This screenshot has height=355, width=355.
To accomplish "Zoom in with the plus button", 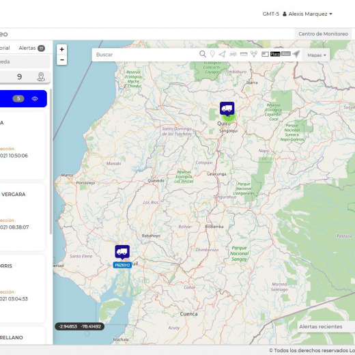I will [x=61, y=49].
